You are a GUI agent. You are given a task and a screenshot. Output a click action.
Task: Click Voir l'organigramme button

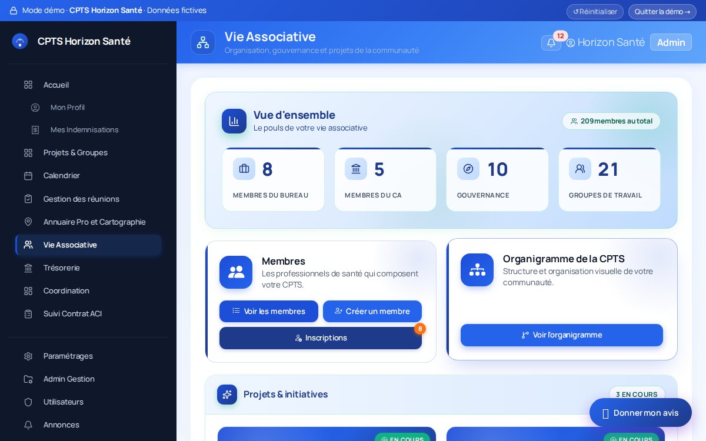tap(562, 335)
